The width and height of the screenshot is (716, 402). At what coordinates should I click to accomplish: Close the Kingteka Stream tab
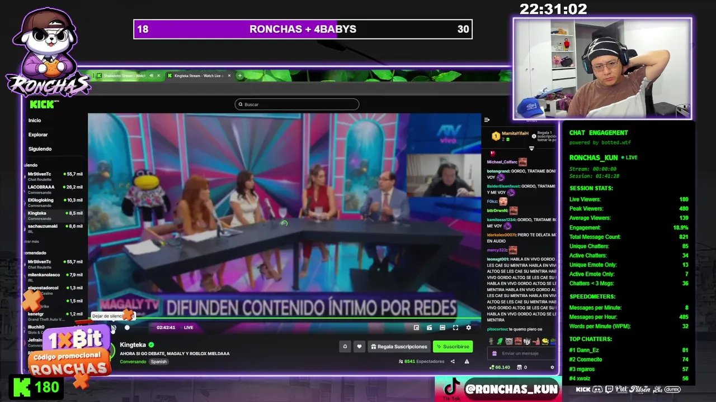pos(229,76)
